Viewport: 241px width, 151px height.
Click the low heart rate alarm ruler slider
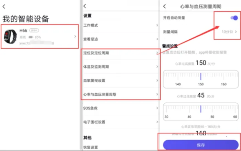click(200, 111)
